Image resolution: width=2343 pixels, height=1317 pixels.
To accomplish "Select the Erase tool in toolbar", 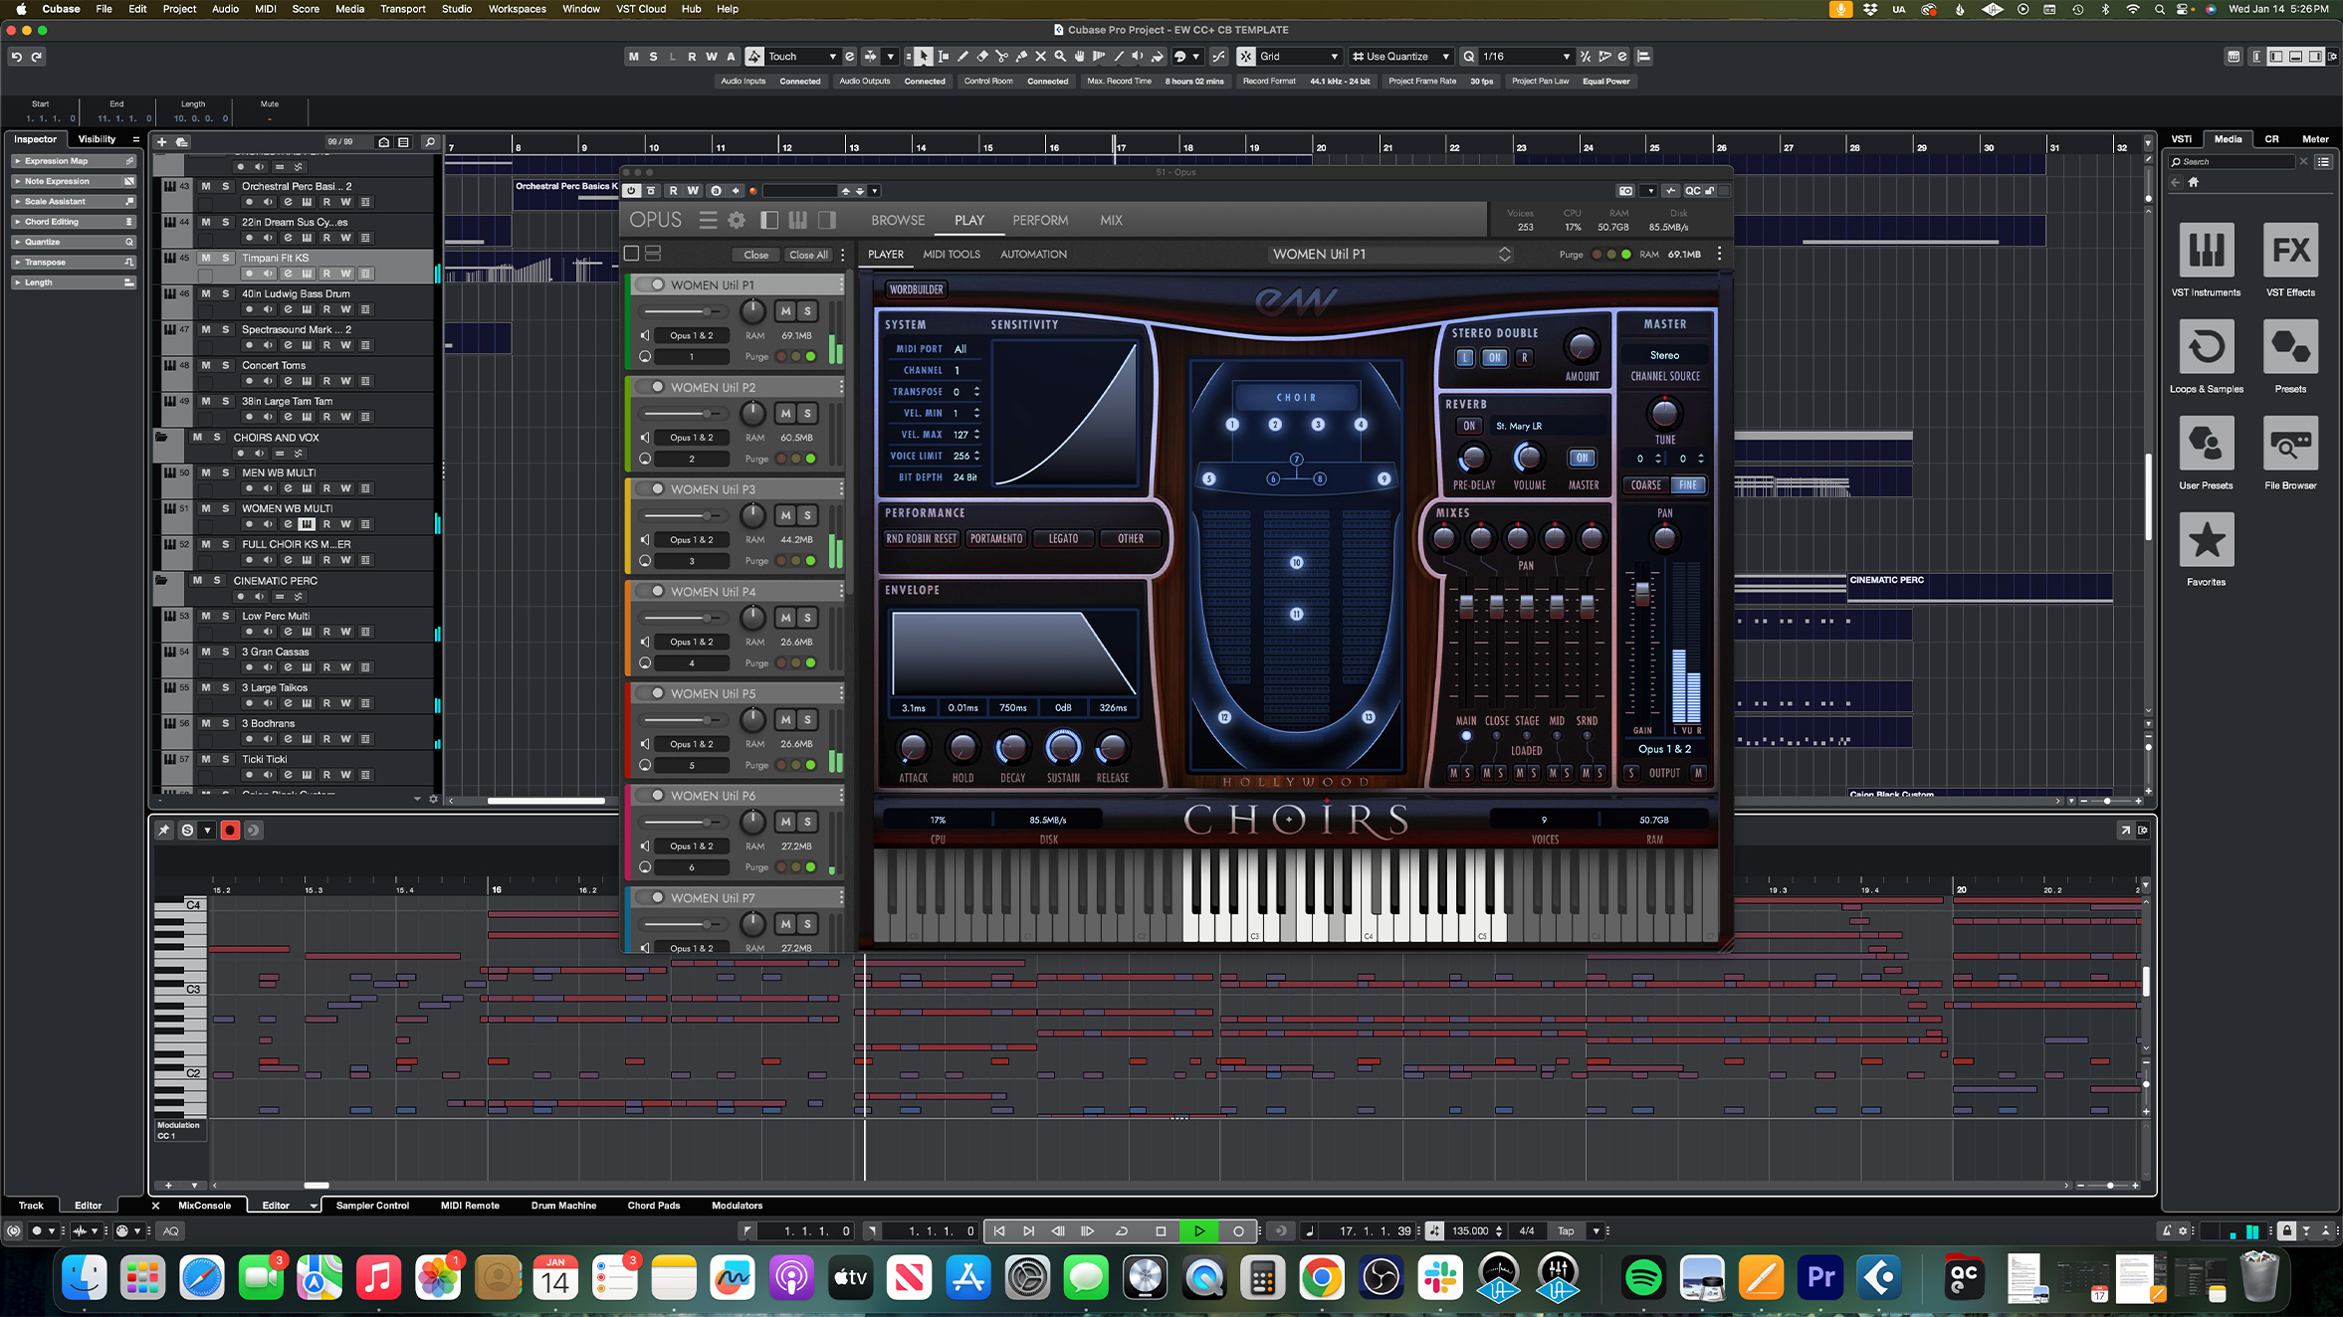I will pos(982,57).
